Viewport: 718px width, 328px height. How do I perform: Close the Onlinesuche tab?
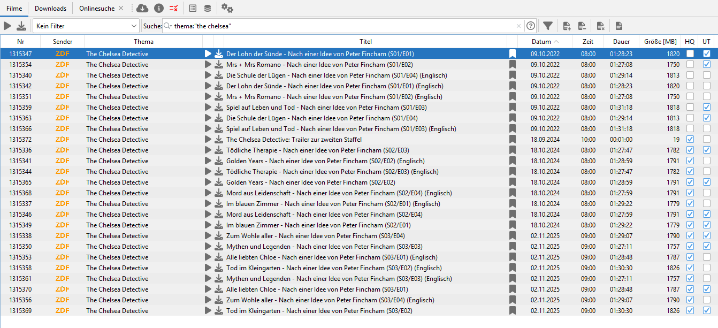(x=121, y=8)
